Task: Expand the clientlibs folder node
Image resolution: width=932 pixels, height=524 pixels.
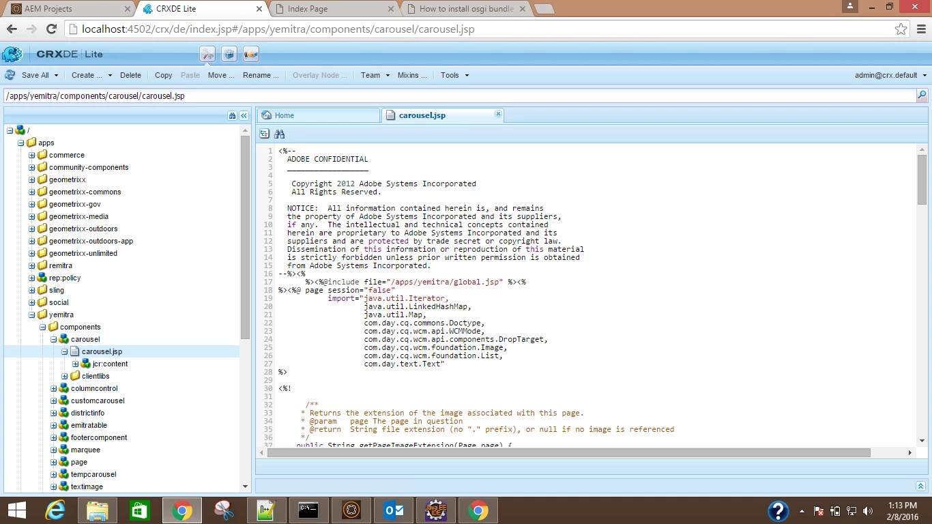Action: pos(64,376)
